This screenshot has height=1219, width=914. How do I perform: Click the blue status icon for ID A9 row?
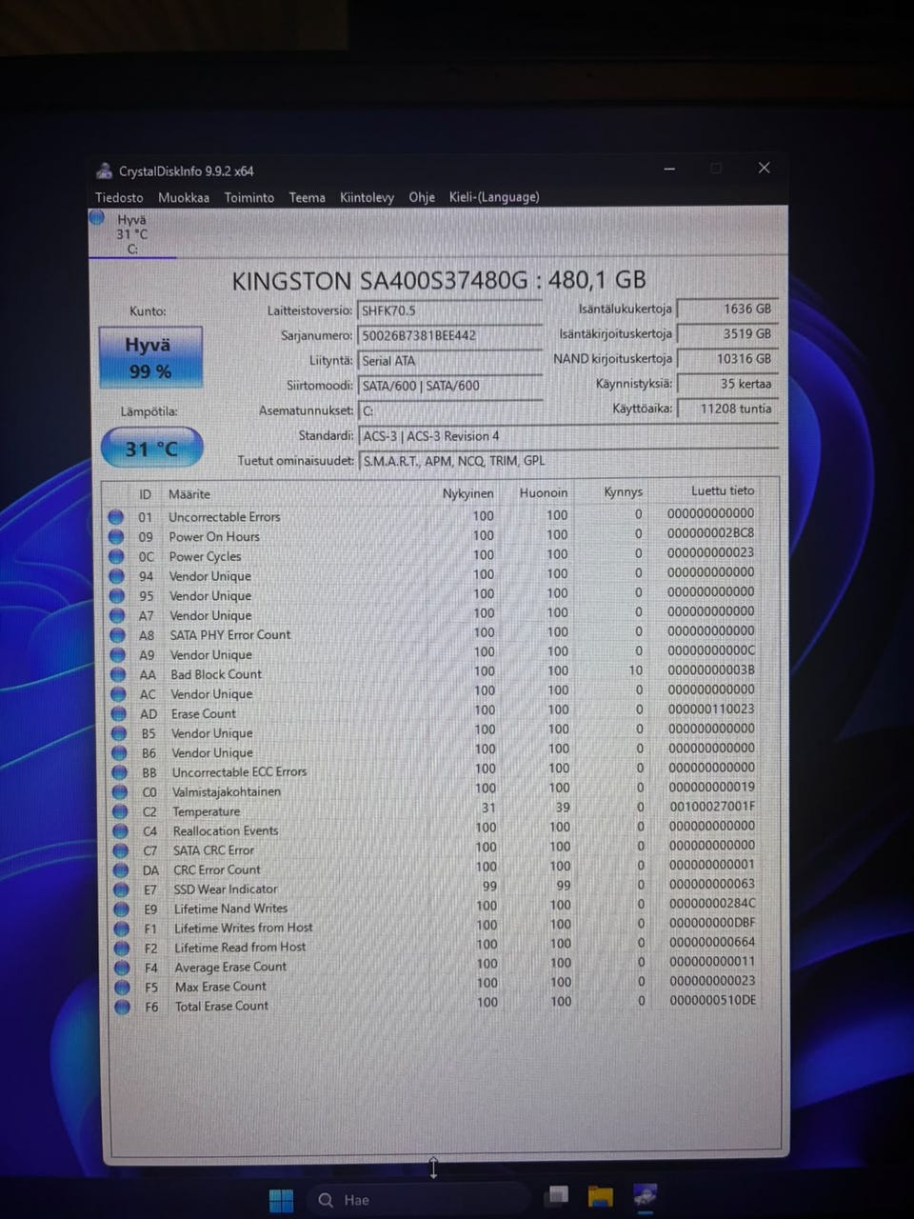click(118, 654)
